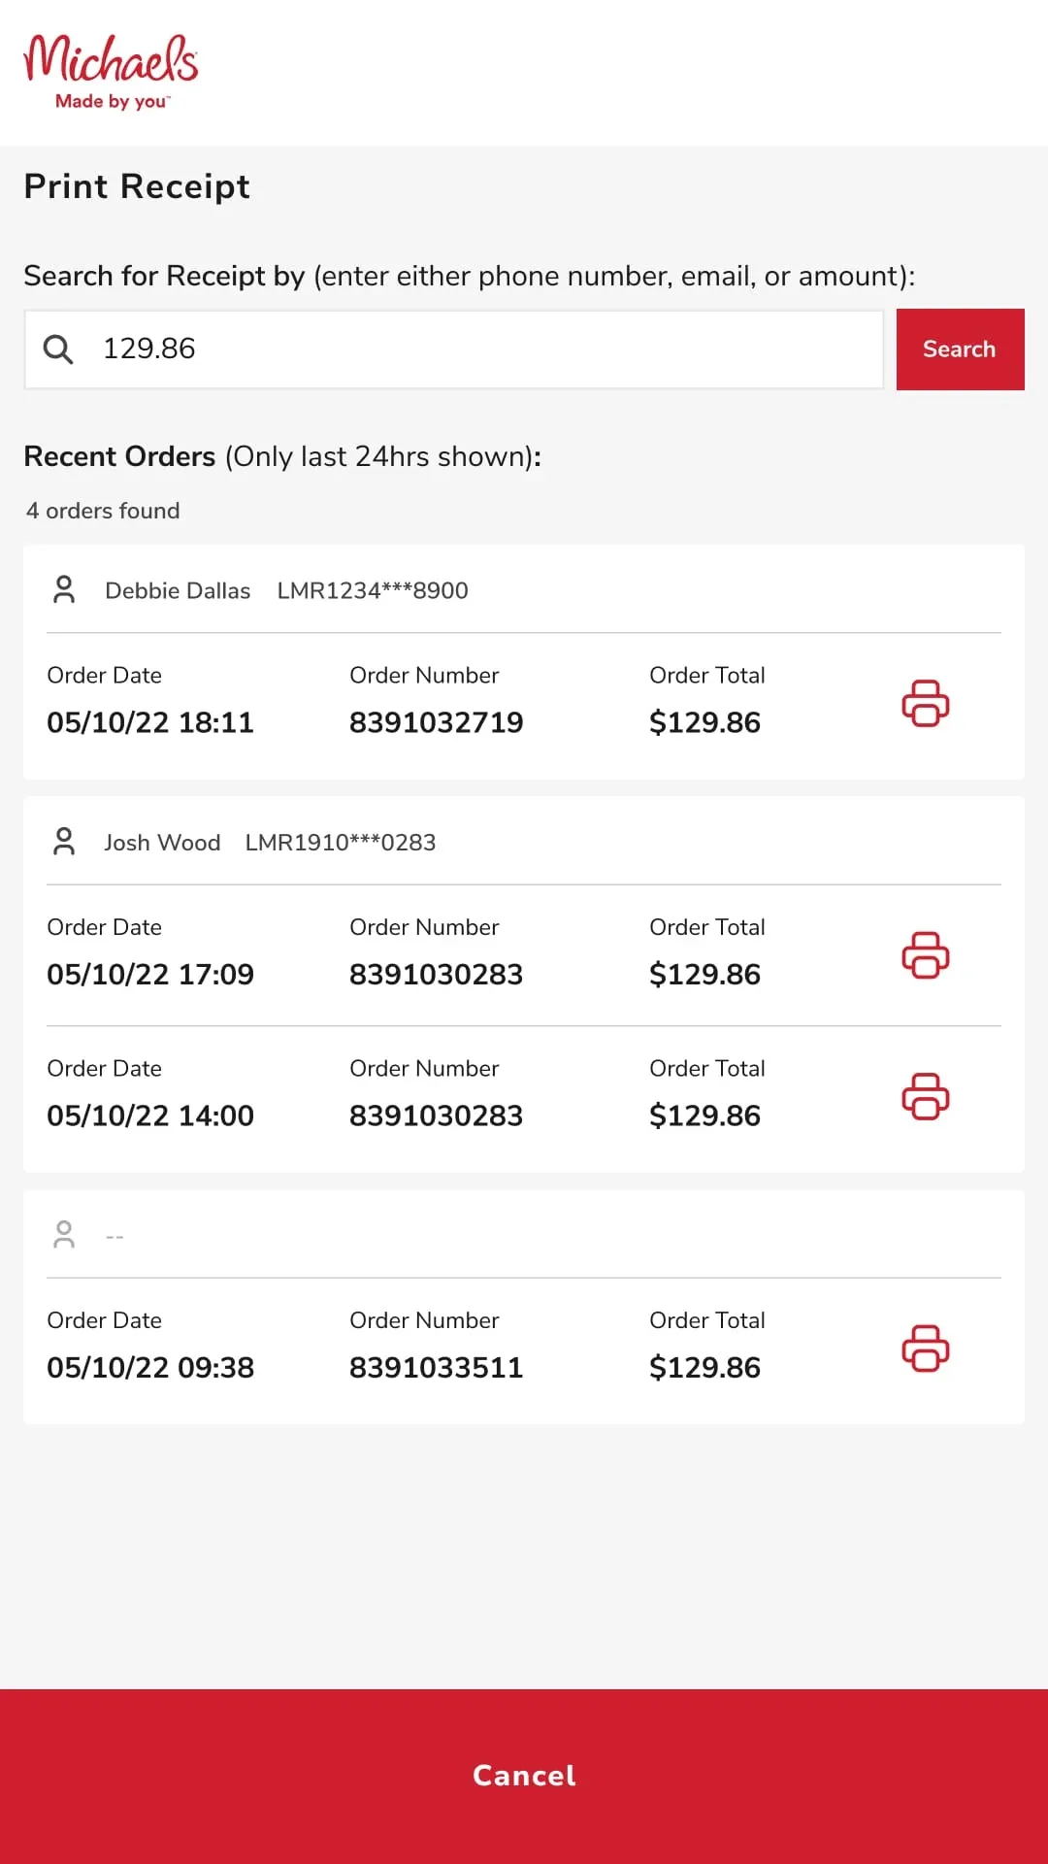1048x1864 pixels.
Task: Click the Michaels logo
Action: pos(111,72)
